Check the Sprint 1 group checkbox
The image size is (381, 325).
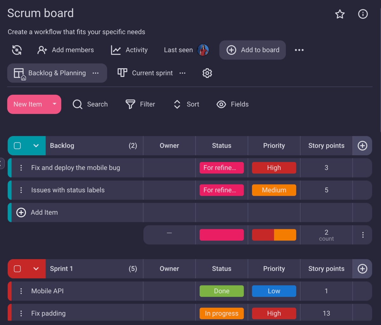click(17, 268)
